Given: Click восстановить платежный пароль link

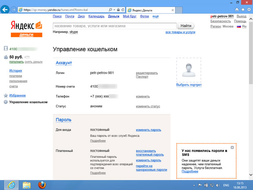Looking at the screenshot, I should pyautogui.click(x=150, y=153).
